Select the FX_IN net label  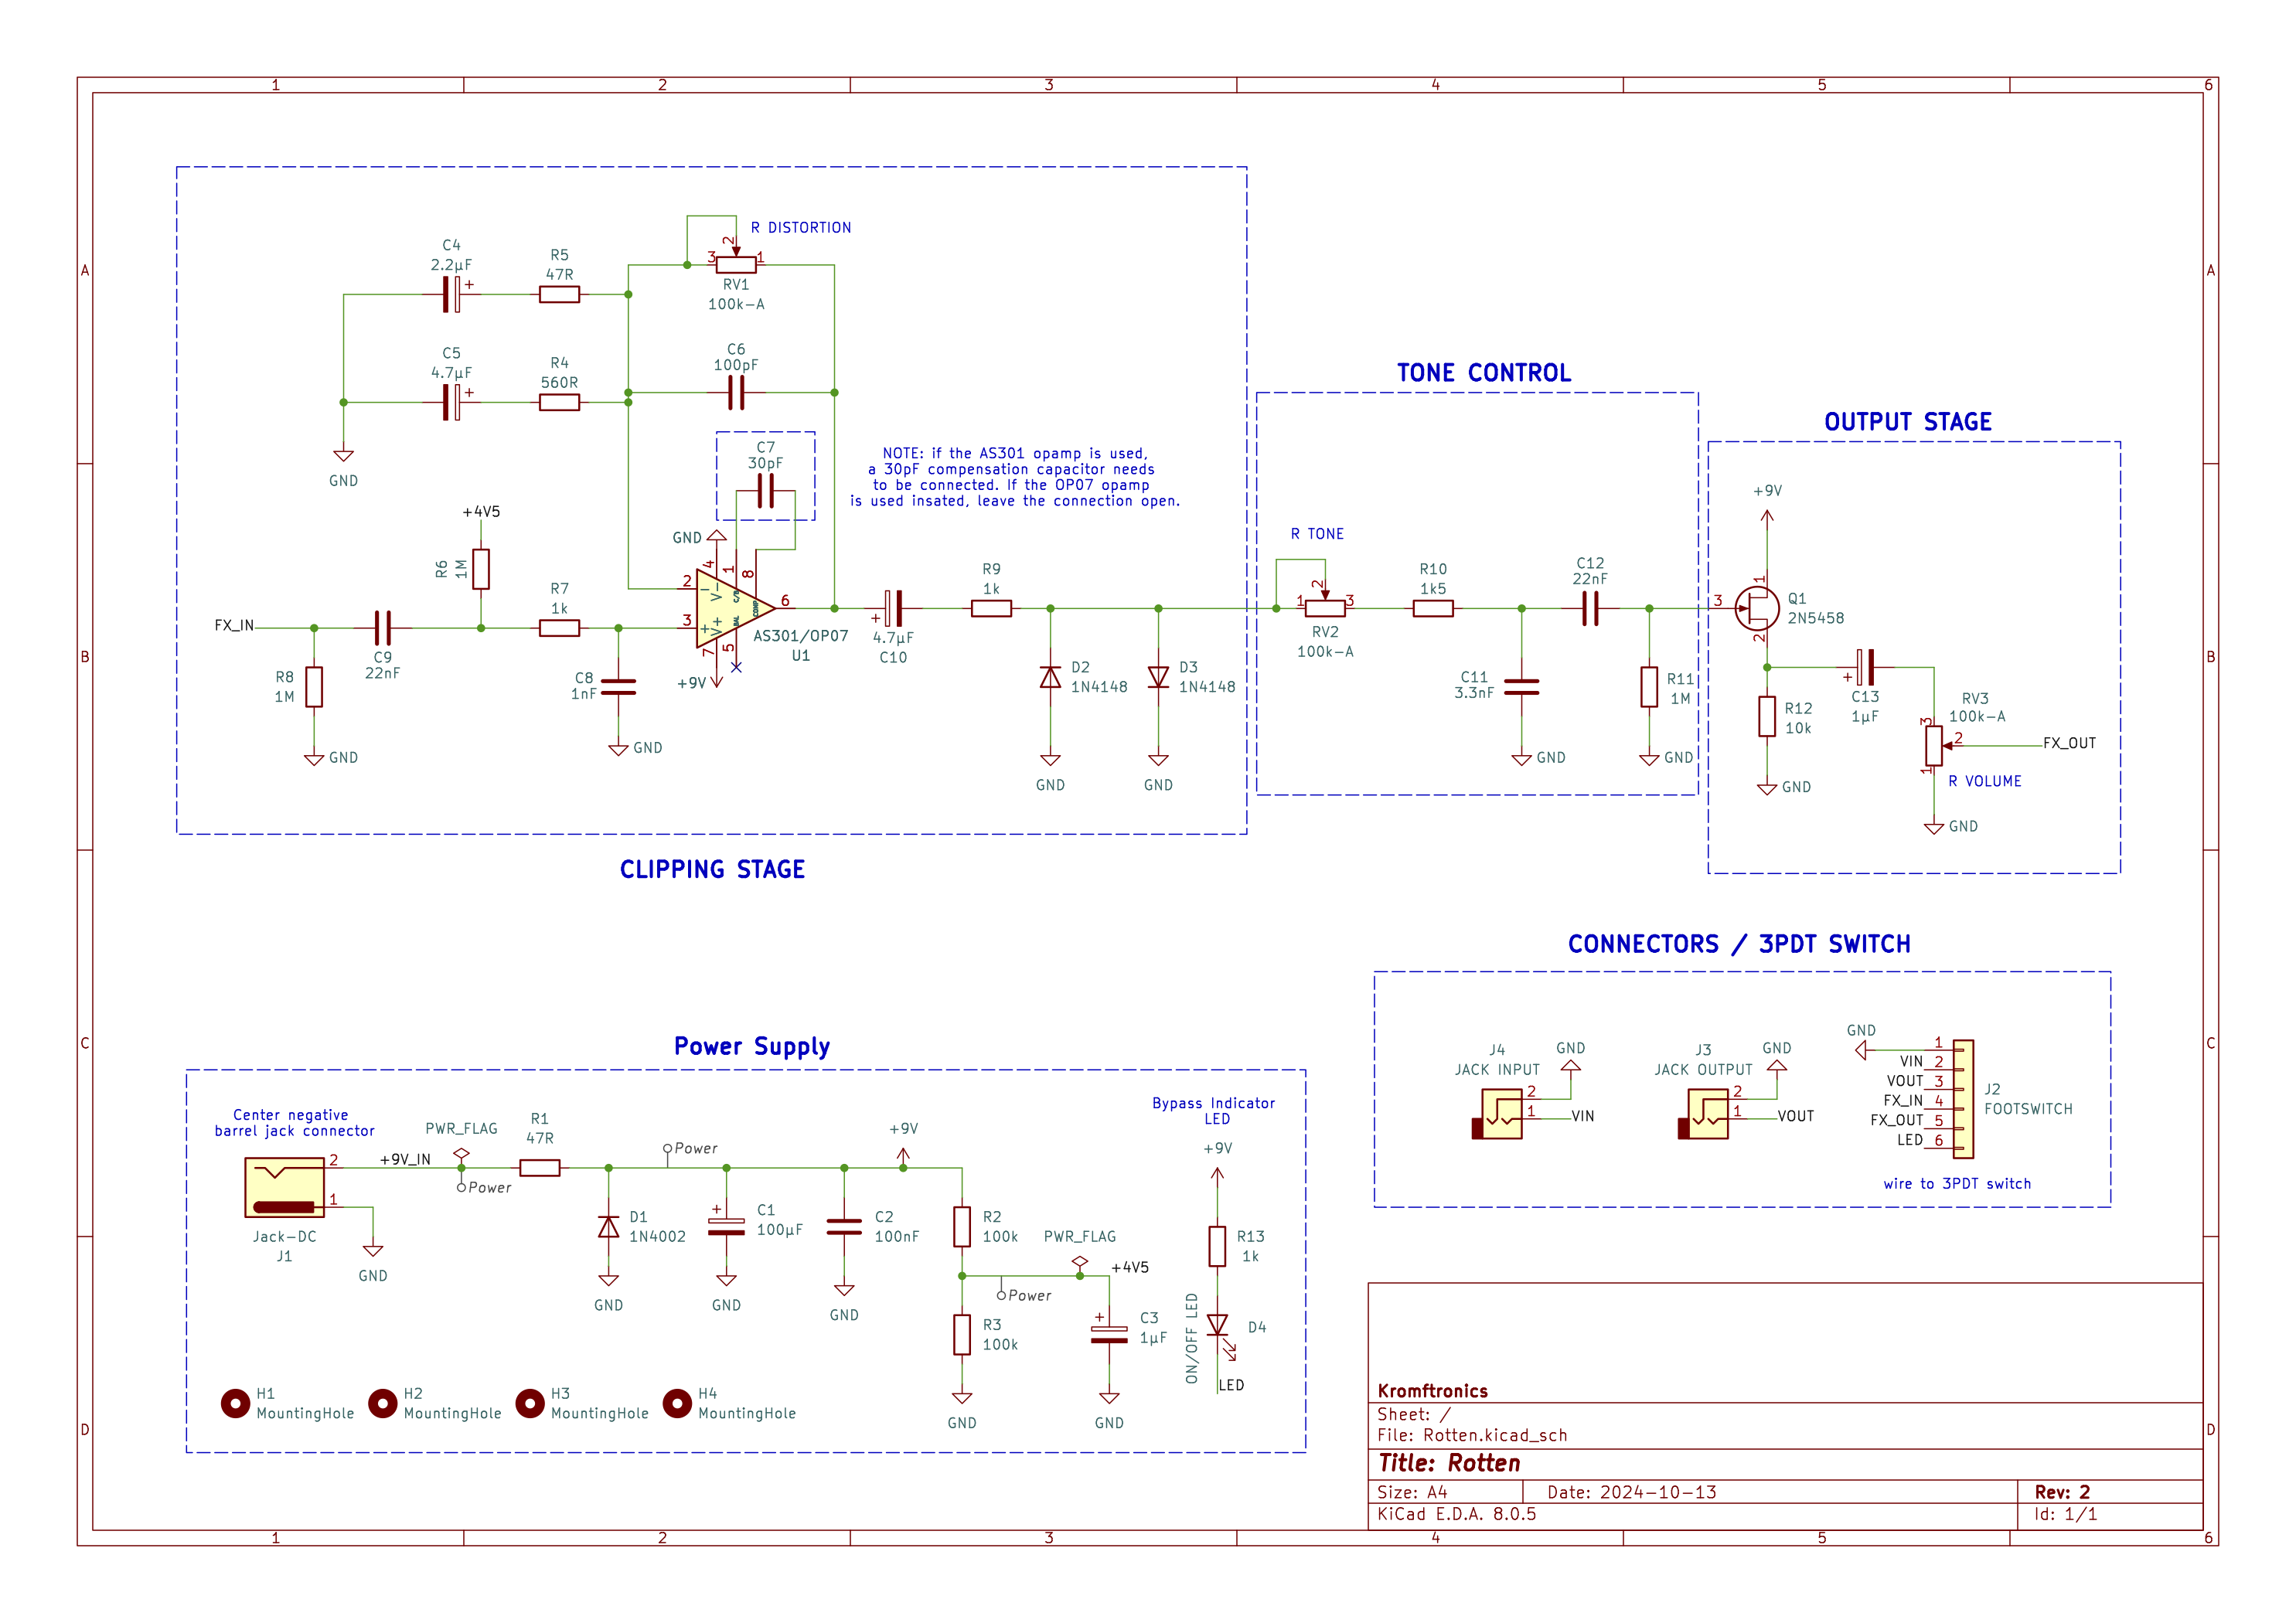(234, 625)
